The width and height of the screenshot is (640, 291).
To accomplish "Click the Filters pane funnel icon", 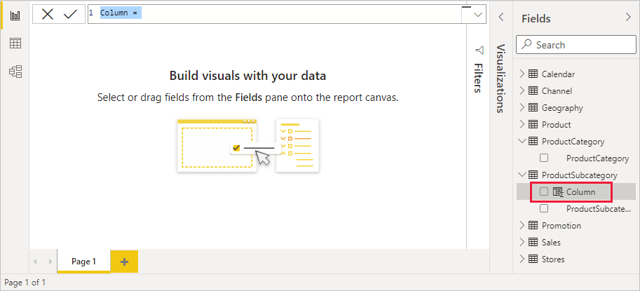I will click(479, 50).
